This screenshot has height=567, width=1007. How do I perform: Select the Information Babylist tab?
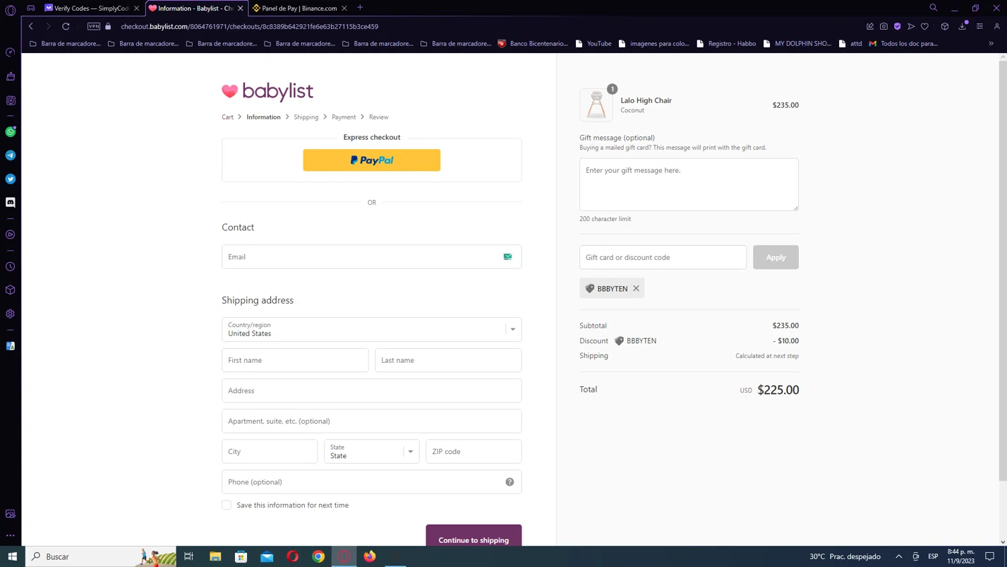(x=196, y=8)
